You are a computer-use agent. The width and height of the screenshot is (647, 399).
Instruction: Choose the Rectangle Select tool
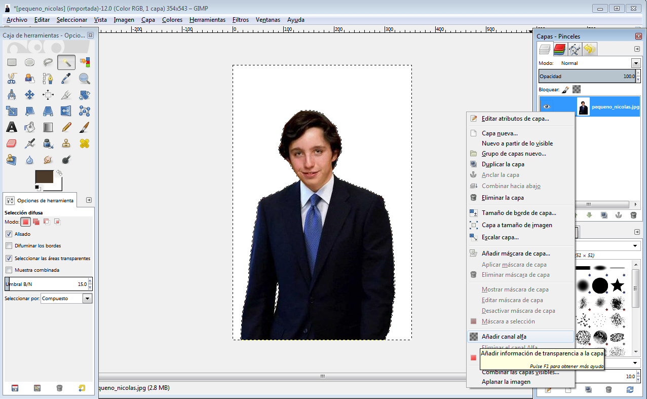point(12,62)
